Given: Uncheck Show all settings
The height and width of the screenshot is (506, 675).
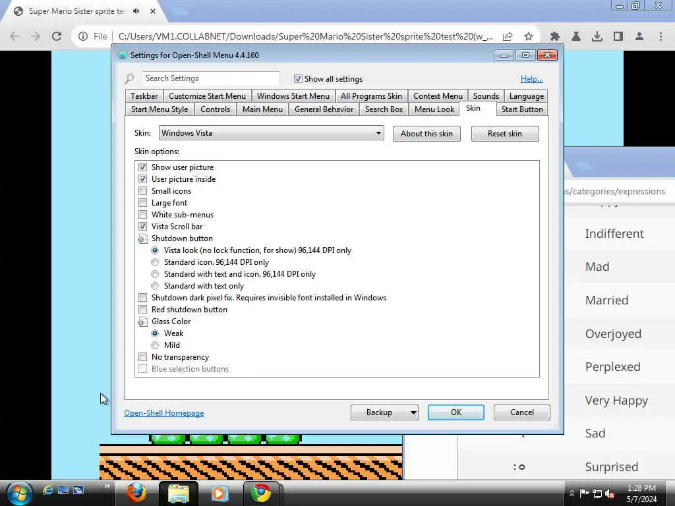Looking at the screenshot, I should tap(298, 79).
